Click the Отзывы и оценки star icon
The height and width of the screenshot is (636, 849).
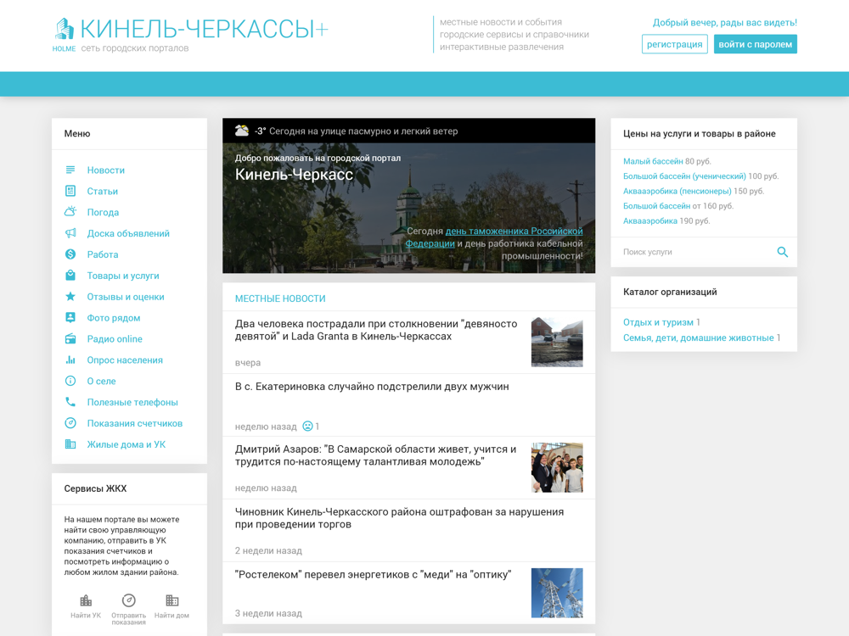pos(70,296)
